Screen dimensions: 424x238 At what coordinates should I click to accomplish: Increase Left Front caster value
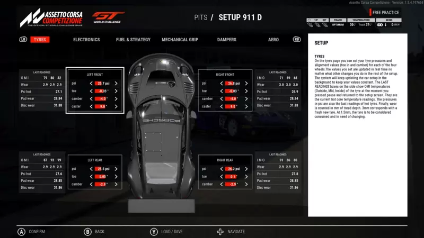point(116,106)
